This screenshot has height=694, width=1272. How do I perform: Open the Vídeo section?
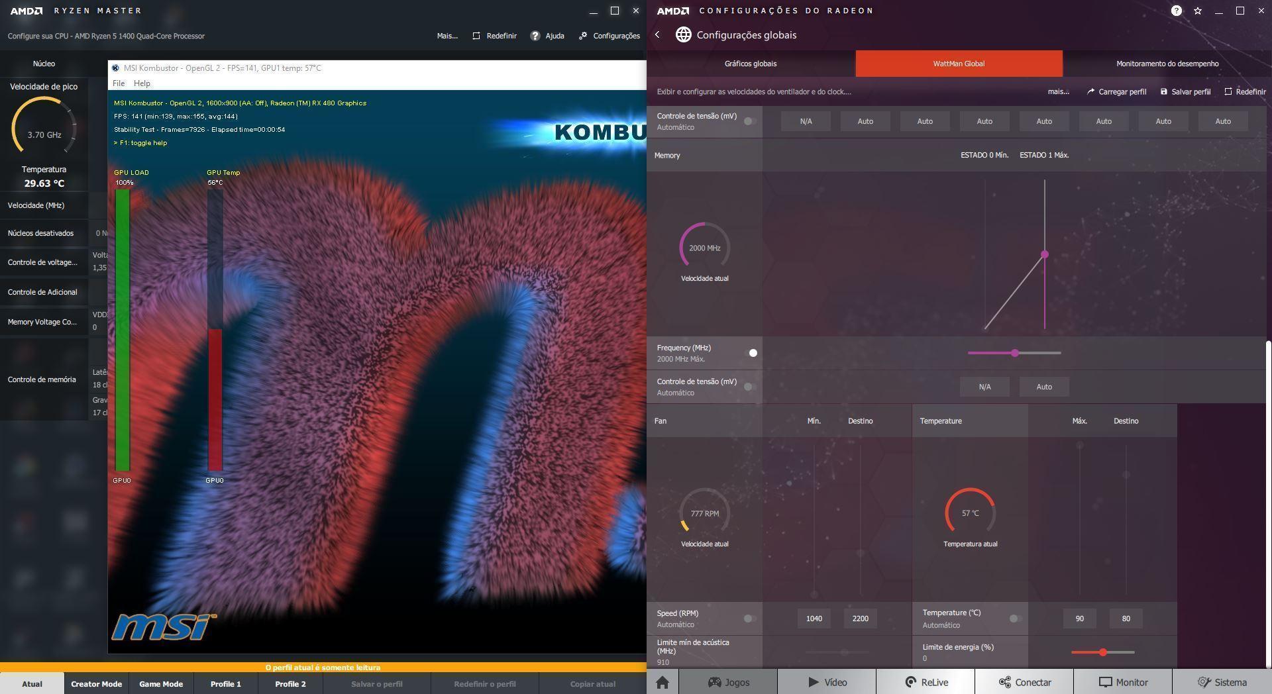(827, 682)
